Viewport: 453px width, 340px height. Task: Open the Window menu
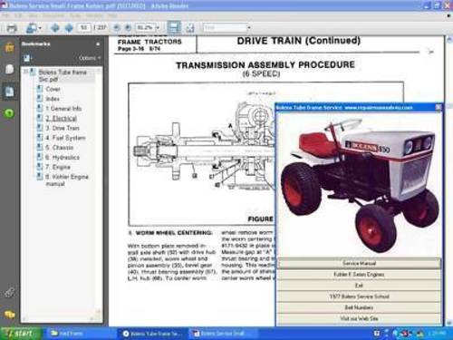coord(94,15)
